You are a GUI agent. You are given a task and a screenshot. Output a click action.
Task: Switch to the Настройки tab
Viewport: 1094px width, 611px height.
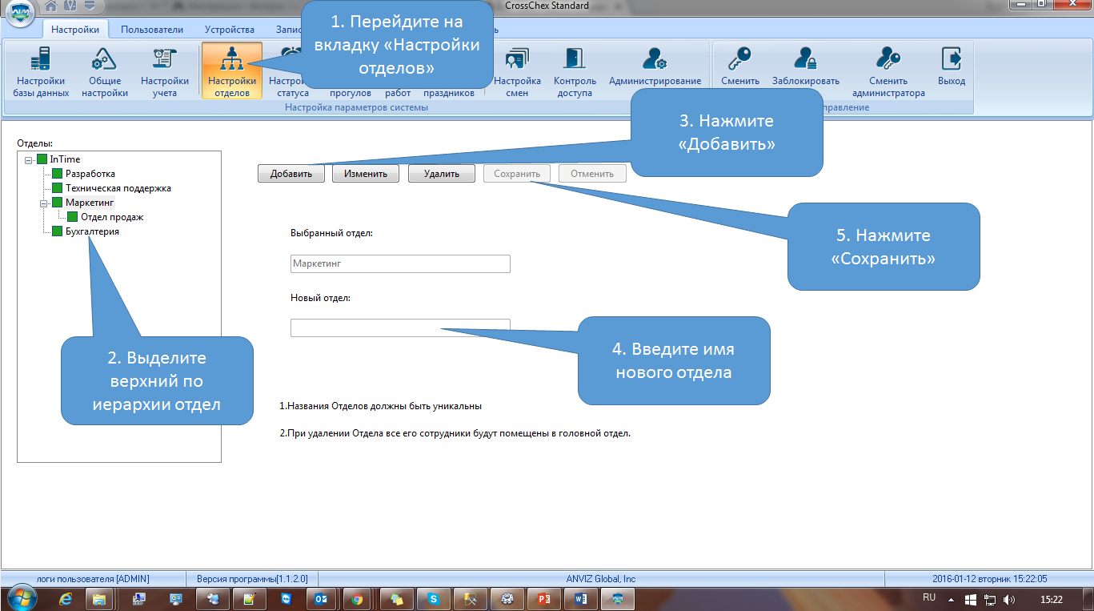coord(75,30)
